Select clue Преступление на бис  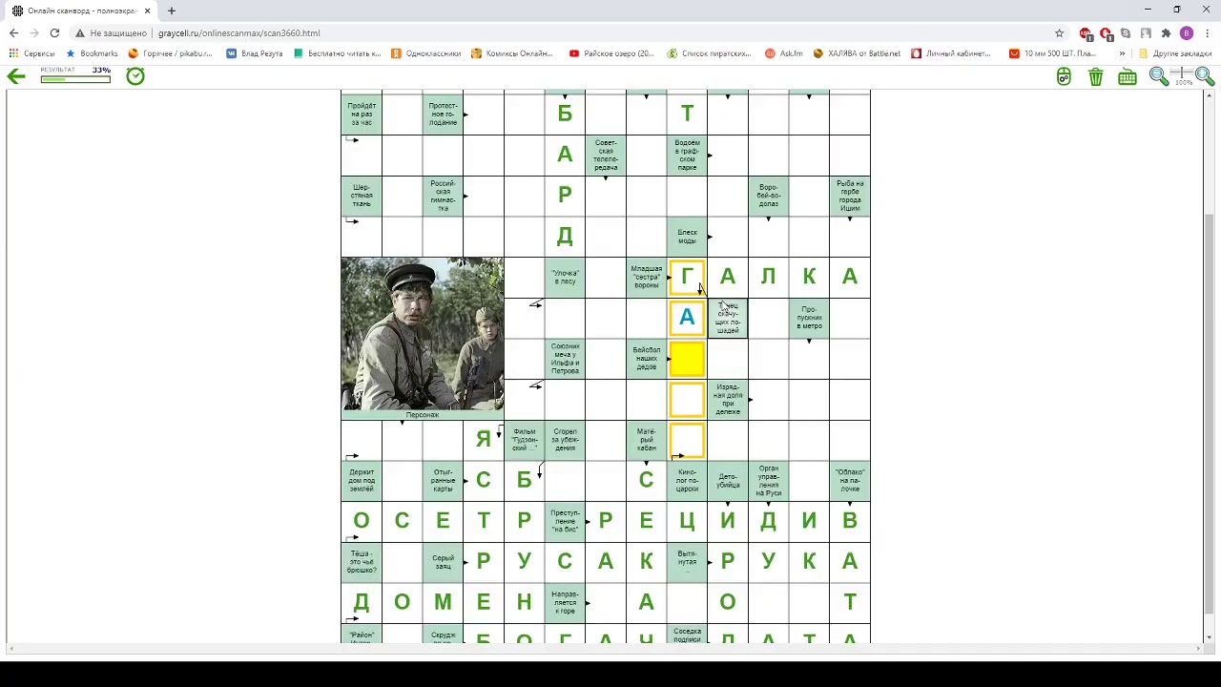(565, 521)
